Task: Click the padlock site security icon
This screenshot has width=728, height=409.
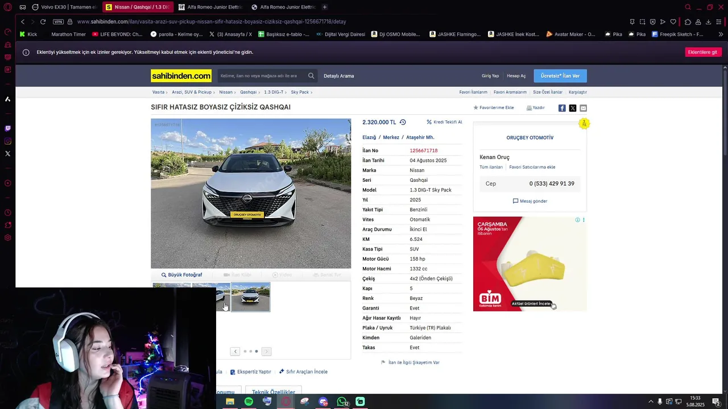Action: [x=70, y=22]
